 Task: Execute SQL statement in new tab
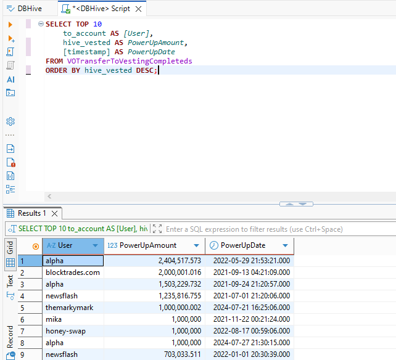point(11,38)
